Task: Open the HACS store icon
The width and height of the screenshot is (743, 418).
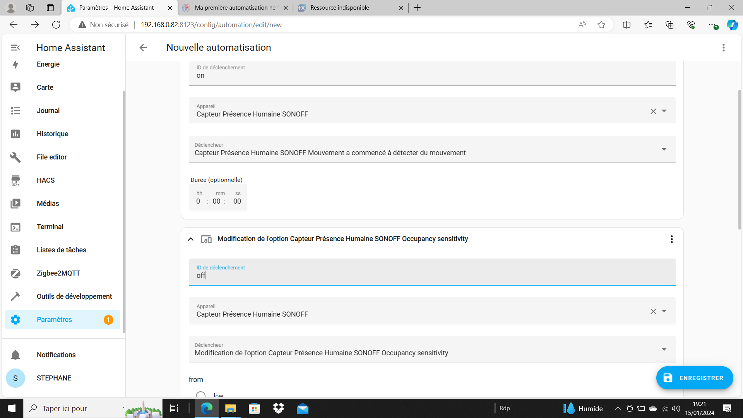Action: pyautogui.click(x=15, y=180)
